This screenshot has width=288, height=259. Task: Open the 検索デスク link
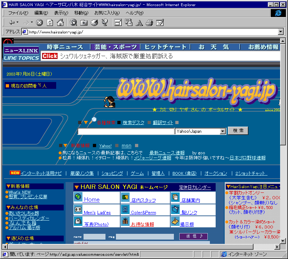pos(133,122)
